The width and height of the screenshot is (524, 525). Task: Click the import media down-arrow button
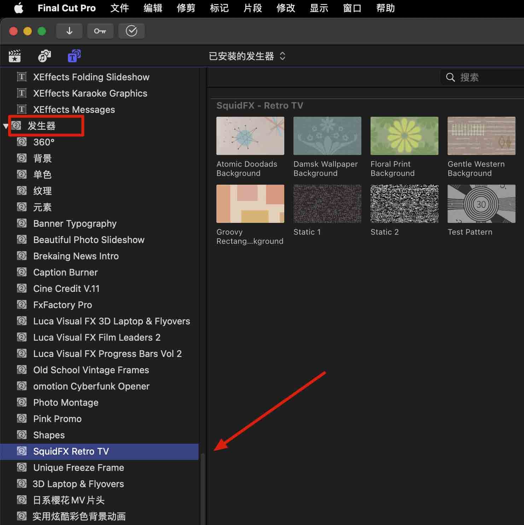click(69, 31)
